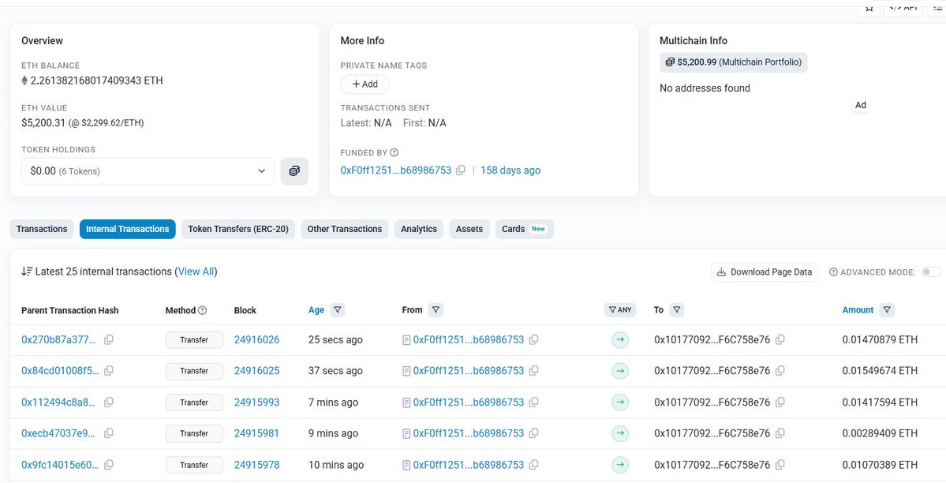Click the Download Page Data button
Screen dimensions: 946x483
pyautogui.click(x=764, y=271)
